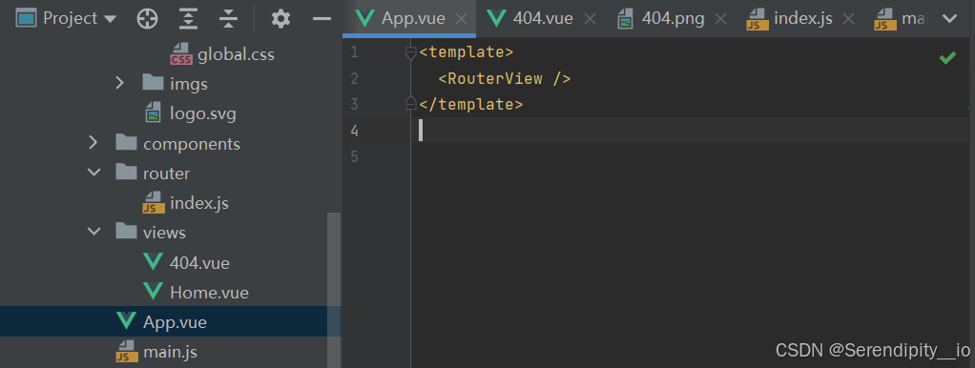
Task: Click the Vue icon on the App.vue tab
Action: click(364, 19)
